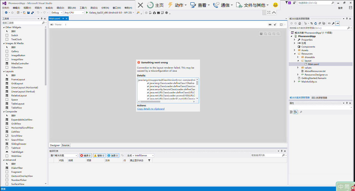This screenshot has width=355, height=191.
Task: Click the Toolbox vertical scrollbar
Action: (x=46, y=56)
